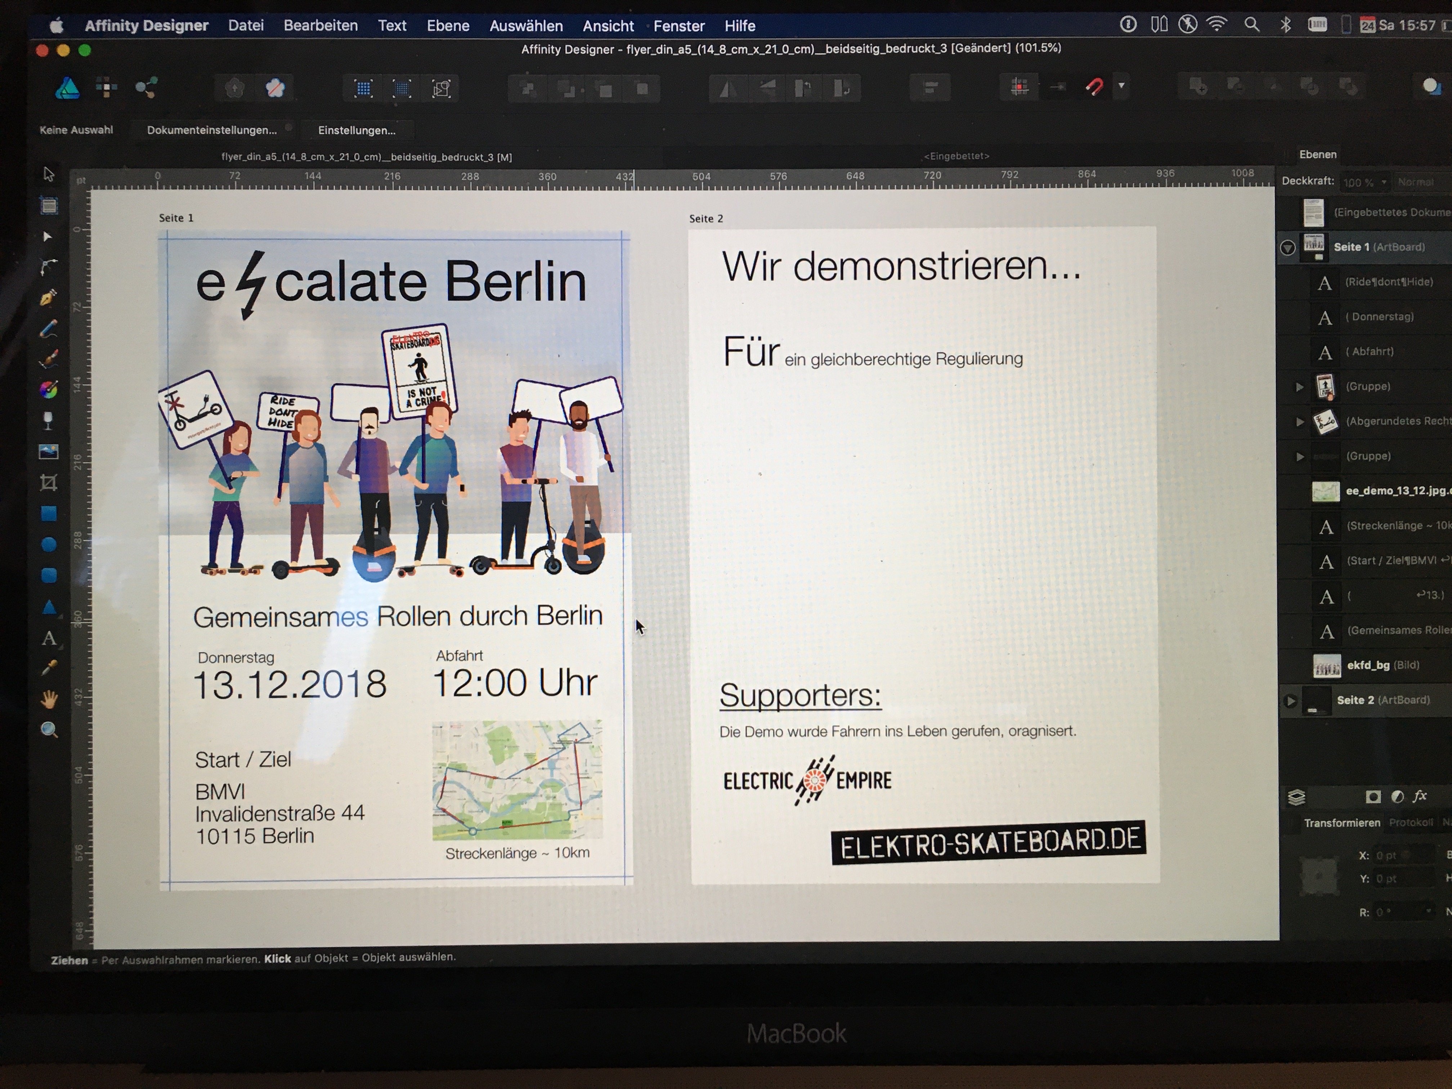Select the Zoom magnifier tool
Image resolution: width=1452 pixels, height=1089 pixels.
click(x=49, y=730)
